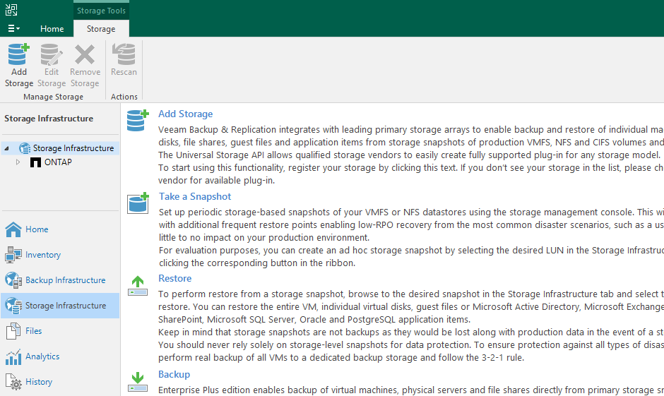This screenshot has width=664, height=396.
Task: Switch to the Home ribbon tab
Action: tap(52, 29)
